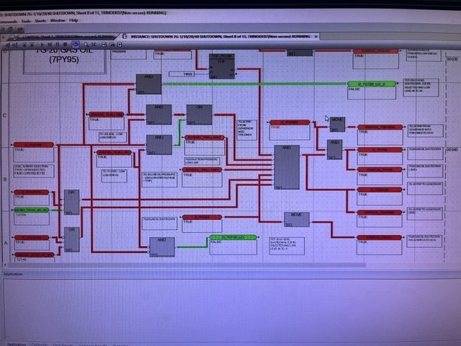
Task: Click the Single Step toolbar icon
Action: point(50,45)
